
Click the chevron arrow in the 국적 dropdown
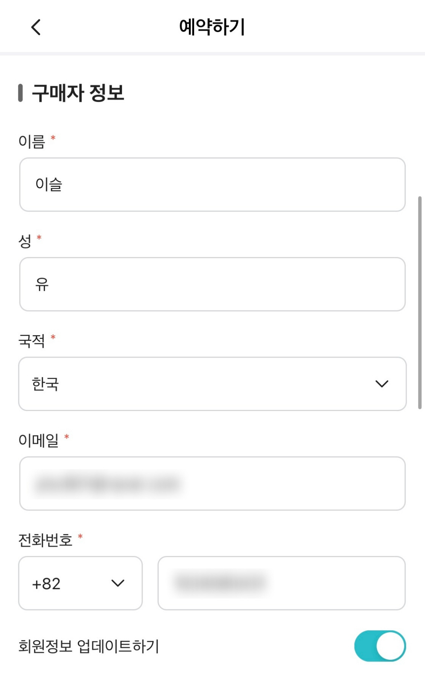point(382,384)
